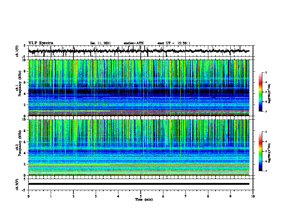Click the "ch.1(V)" axis label
Viewport: 285px width, 220px height.
(17, 51)
